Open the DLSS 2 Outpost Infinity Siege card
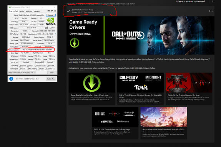Viewport: 221px width, 147px height. [x=115, y=123]
